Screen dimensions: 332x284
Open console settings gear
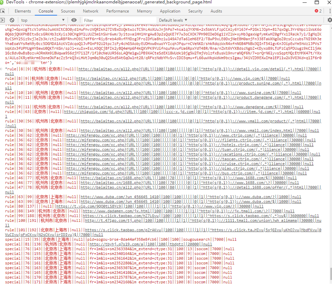coord(329,20)
